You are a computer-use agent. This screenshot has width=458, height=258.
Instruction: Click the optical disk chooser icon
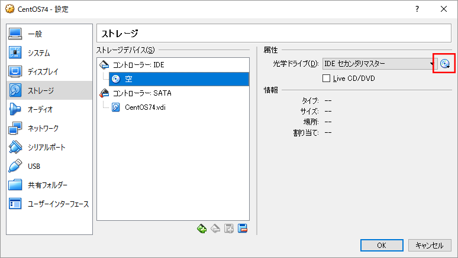[x=444, y=64]
